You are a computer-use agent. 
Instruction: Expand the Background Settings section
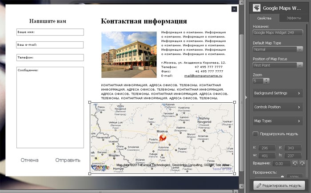pos(278,93)
